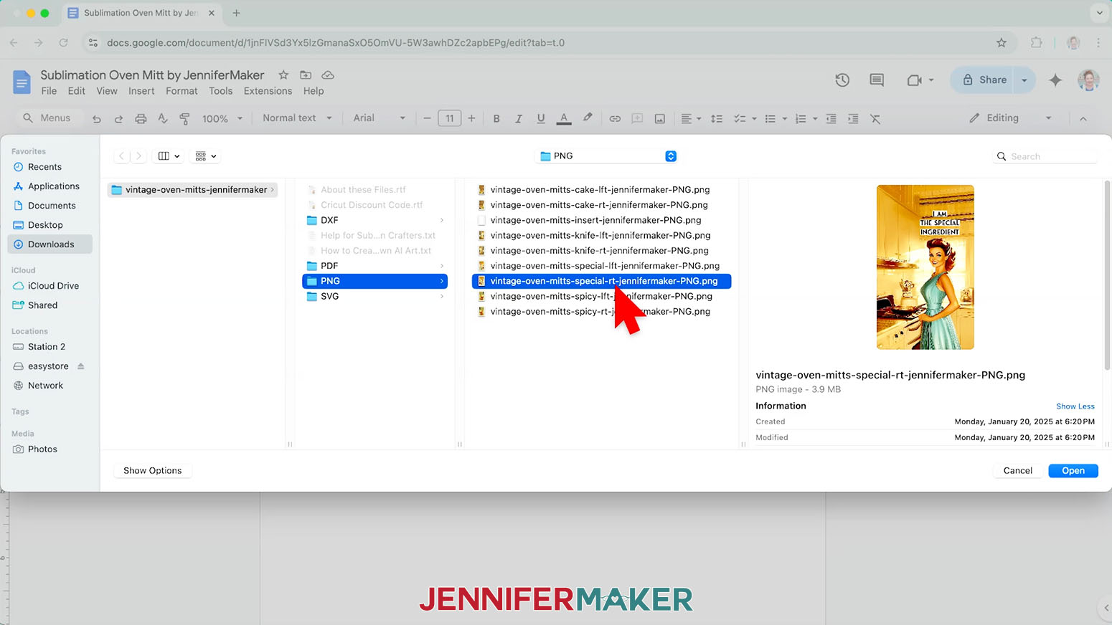Star the Sublimation Oven Mitt document
The image size is (1112, 625).
coord(283,75)
